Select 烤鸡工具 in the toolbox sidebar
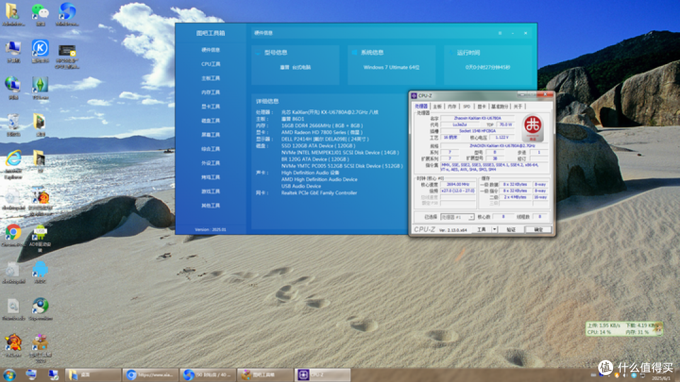This screenshot has height=382, width=680. (x=211, y=177)
